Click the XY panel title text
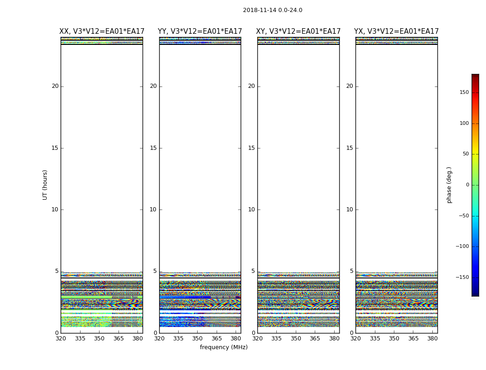 click(x=298, y=31)
